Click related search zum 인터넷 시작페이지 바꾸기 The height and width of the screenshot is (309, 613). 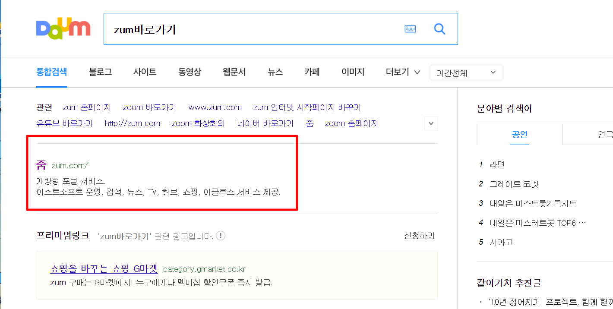[307, 107]
